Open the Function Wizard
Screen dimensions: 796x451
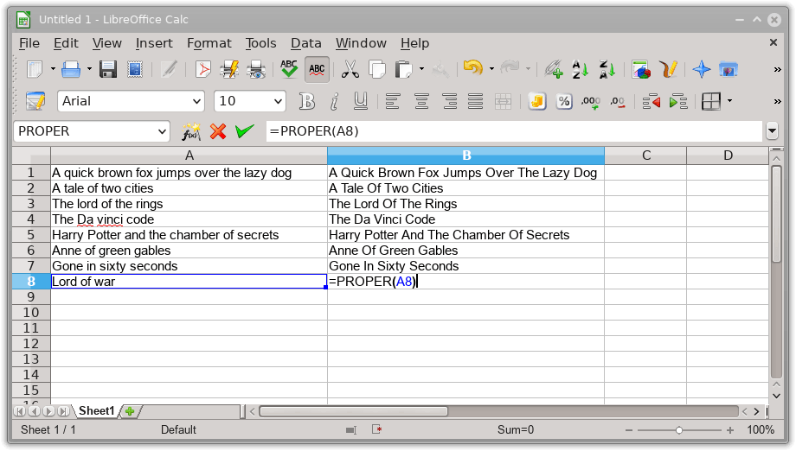pos(191,131)
